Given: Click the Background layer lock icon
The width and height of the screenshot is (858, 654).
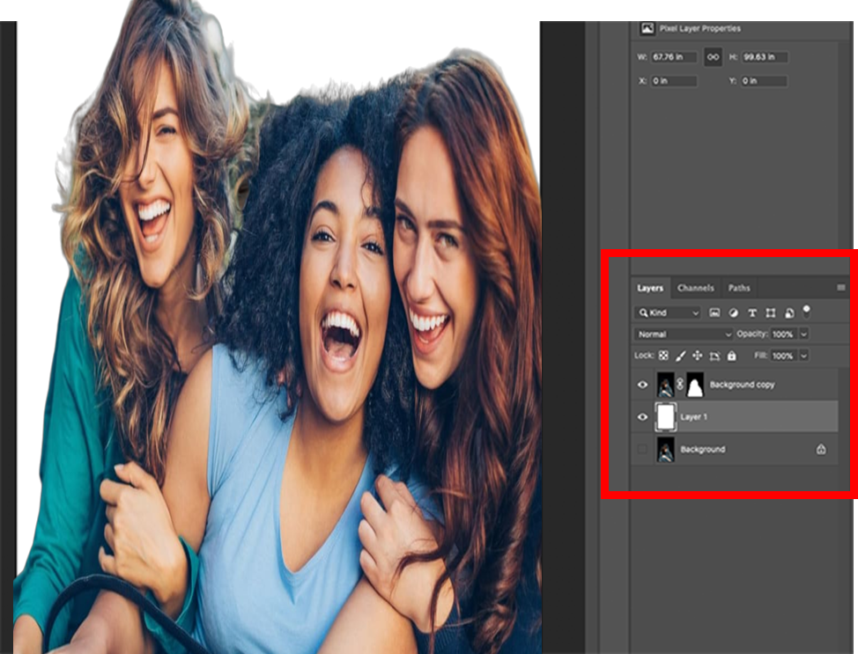Looking at the screenshot, I should coord(821,449).
